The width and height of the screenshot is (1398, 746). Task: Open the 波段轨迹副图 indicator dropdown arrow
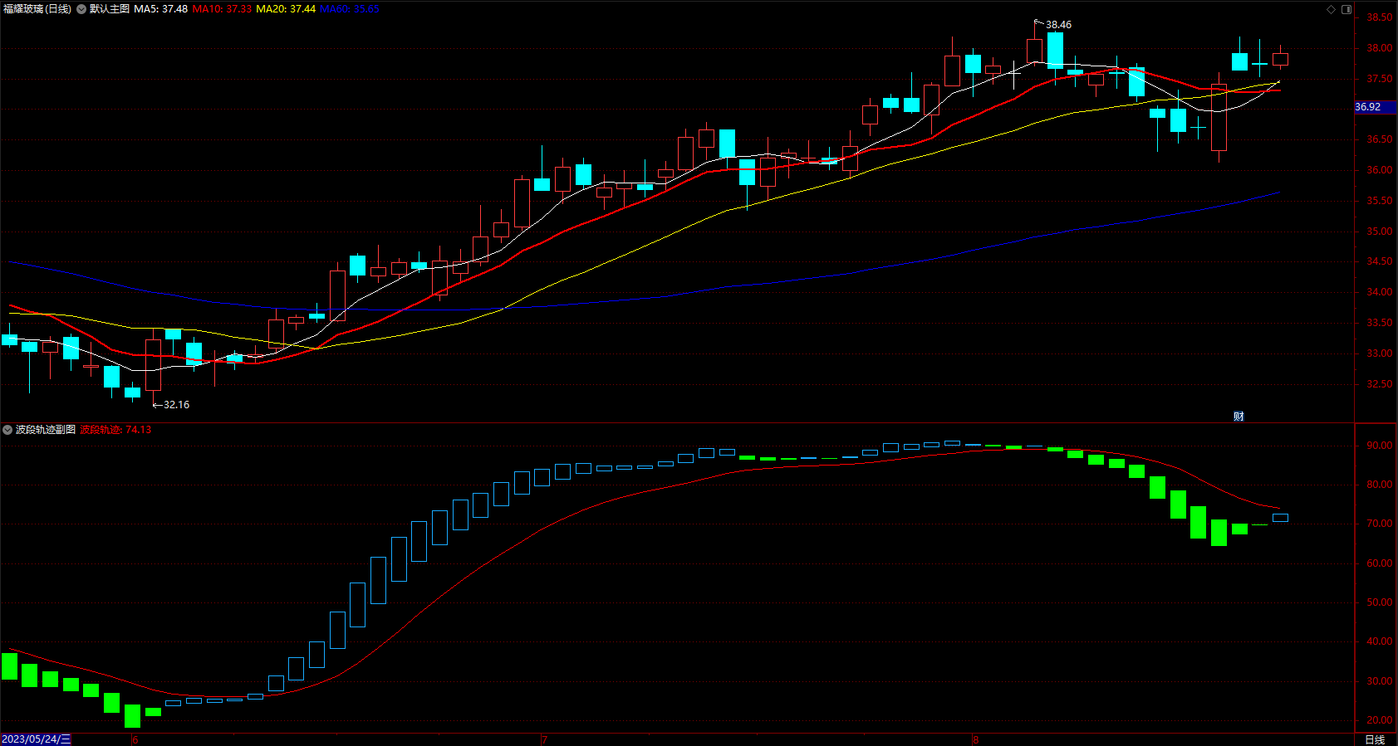pos(7,430)
